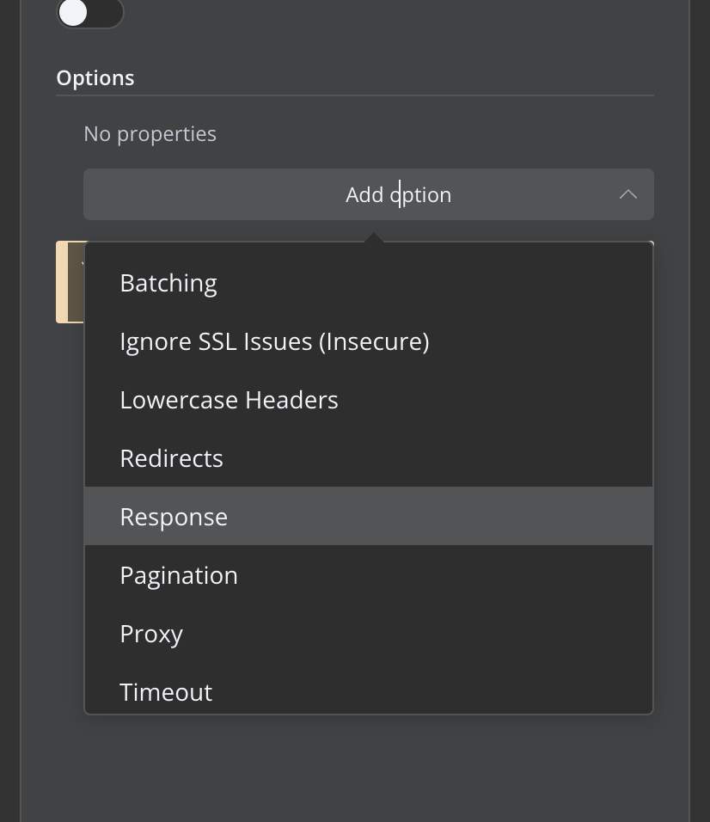Click the Options section heading

(95, 77)
